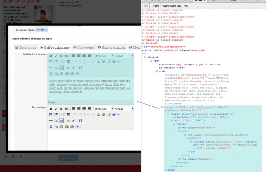Insert numbered list in the Oeil de La Lucarne editor

pos(56,62)
